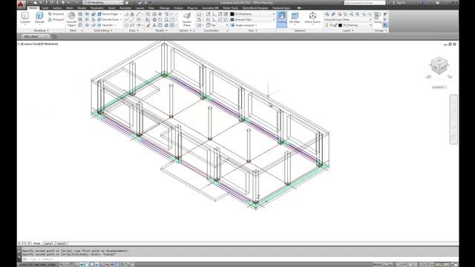Click Intersect icon in Solid Editing

(87, 25)
